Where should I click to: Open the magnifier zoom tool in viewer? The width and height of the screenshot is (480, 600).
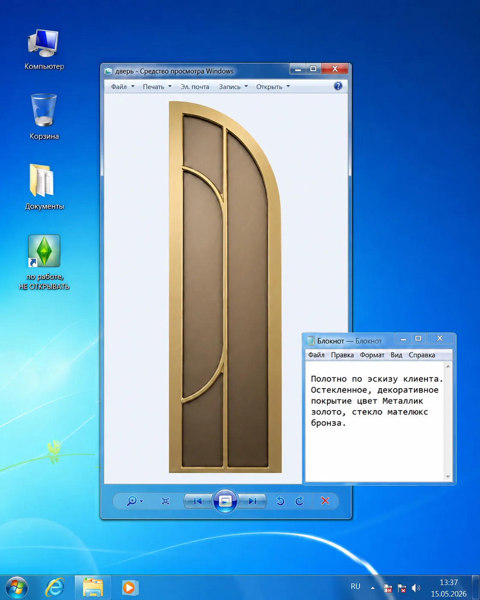coord(132,501)
